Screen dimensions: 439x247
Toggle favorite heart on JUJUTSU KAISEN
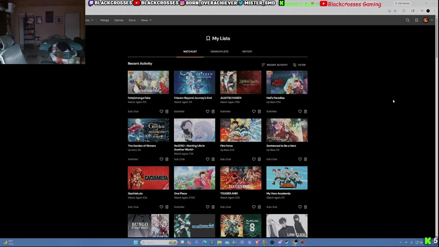pos(254,111)
